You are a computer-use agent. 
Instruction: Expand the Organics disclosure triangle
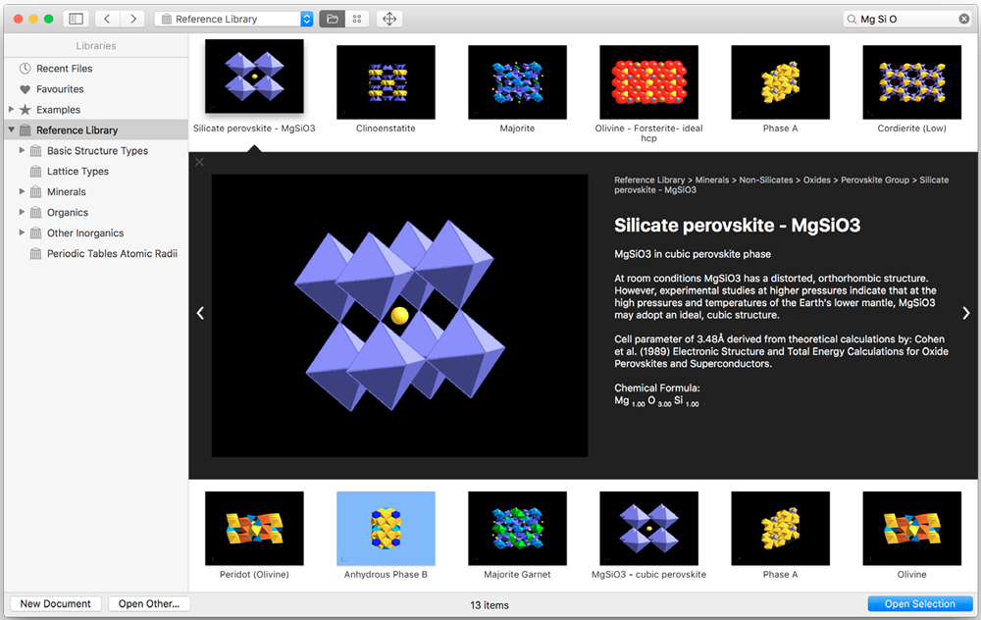click(x=22, y=212)
